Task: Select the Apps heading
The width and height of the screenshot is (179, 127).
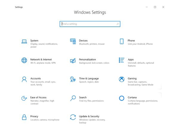Action: [x=131, y=59]
